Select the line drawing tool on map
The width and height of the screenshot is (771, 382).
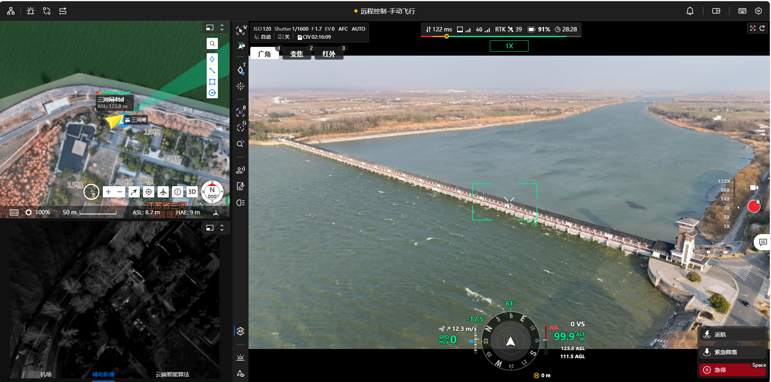[212, 71]
